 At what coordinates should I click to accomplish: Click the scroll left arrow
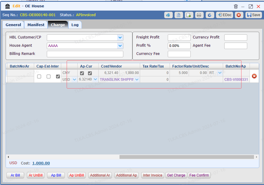[x=8, y=157]
